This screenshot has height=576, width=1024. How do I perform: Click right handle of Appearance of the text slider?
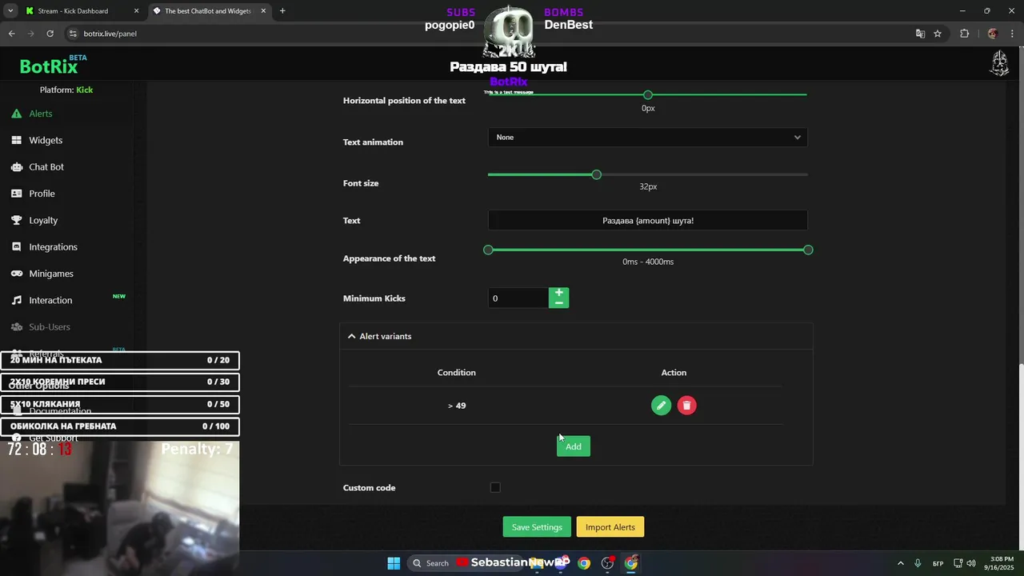pyautogui.click(x=808, y=250)
